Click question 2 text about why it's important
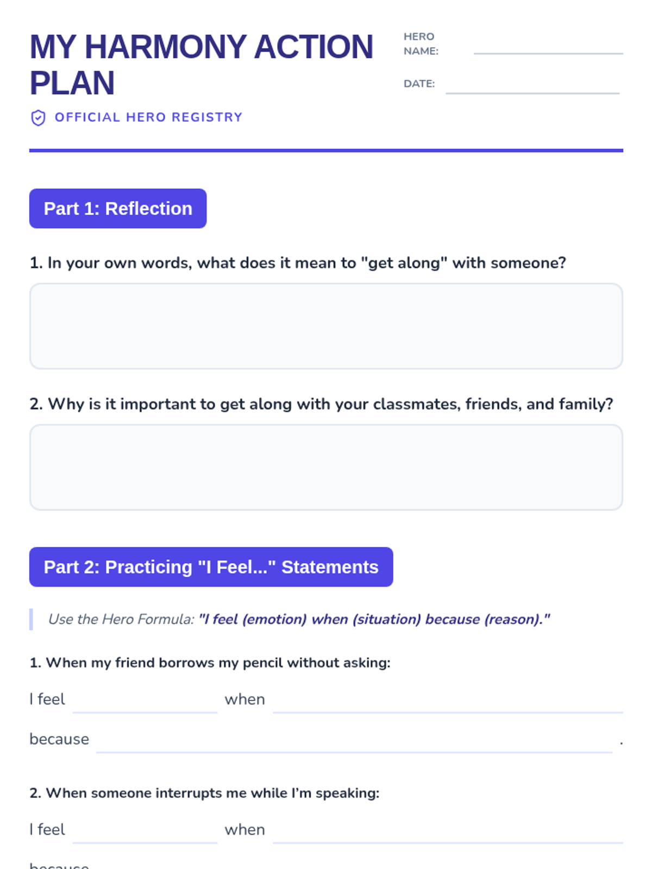This screenshot has height=869, width=652. [x=321, y=404]
